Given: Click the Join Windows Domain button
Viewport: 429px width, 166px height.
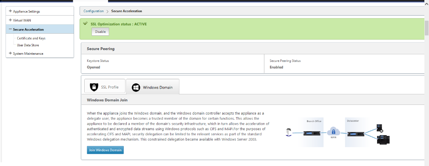Looking at the screenshot, I should pos(105,150).
